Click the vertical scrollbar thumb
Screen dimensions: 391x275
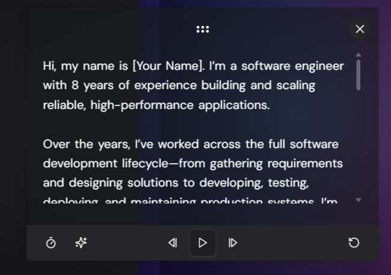(359, 75)
